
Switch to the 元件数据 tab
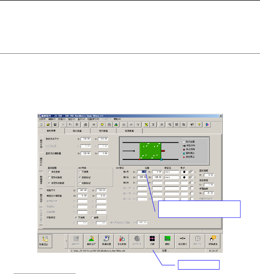point(103,131)
